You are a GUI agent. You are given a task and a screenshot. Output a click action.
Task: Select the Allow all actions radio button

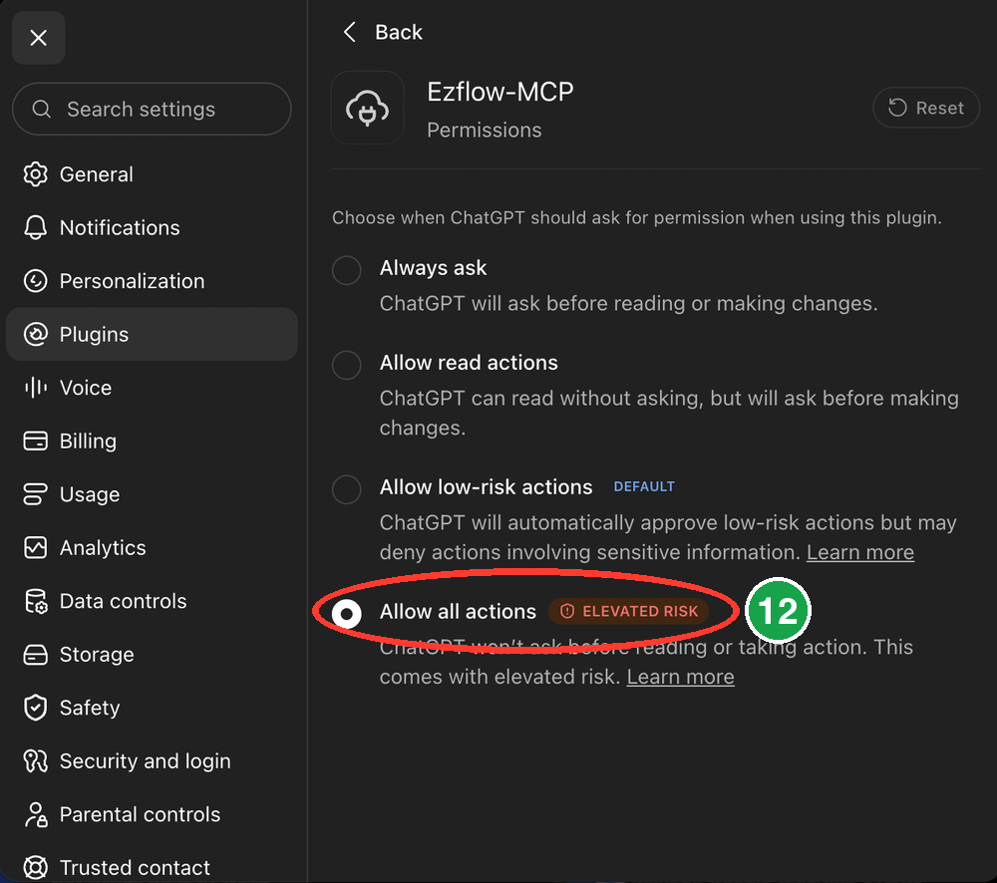pyautogui.click(x=347, y=614)
